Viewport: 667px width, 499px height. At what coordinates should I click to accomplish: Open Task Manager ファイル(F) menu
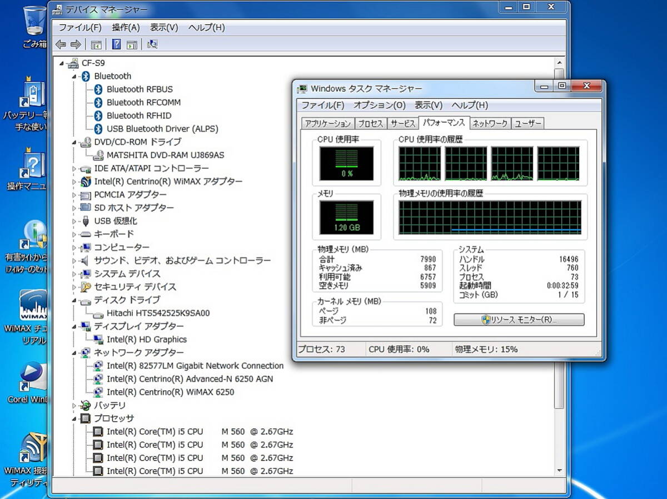(x=323, y=105)
